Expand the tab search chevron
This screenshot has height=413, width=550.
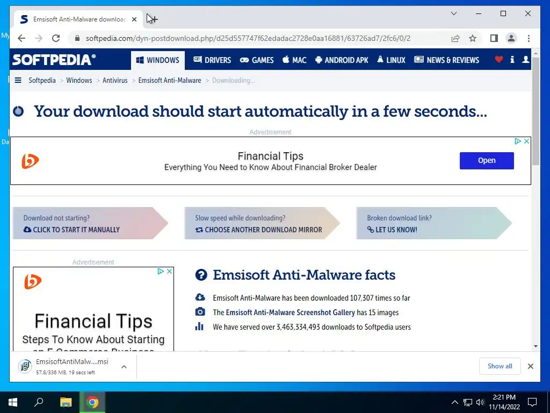click(453, 13)
